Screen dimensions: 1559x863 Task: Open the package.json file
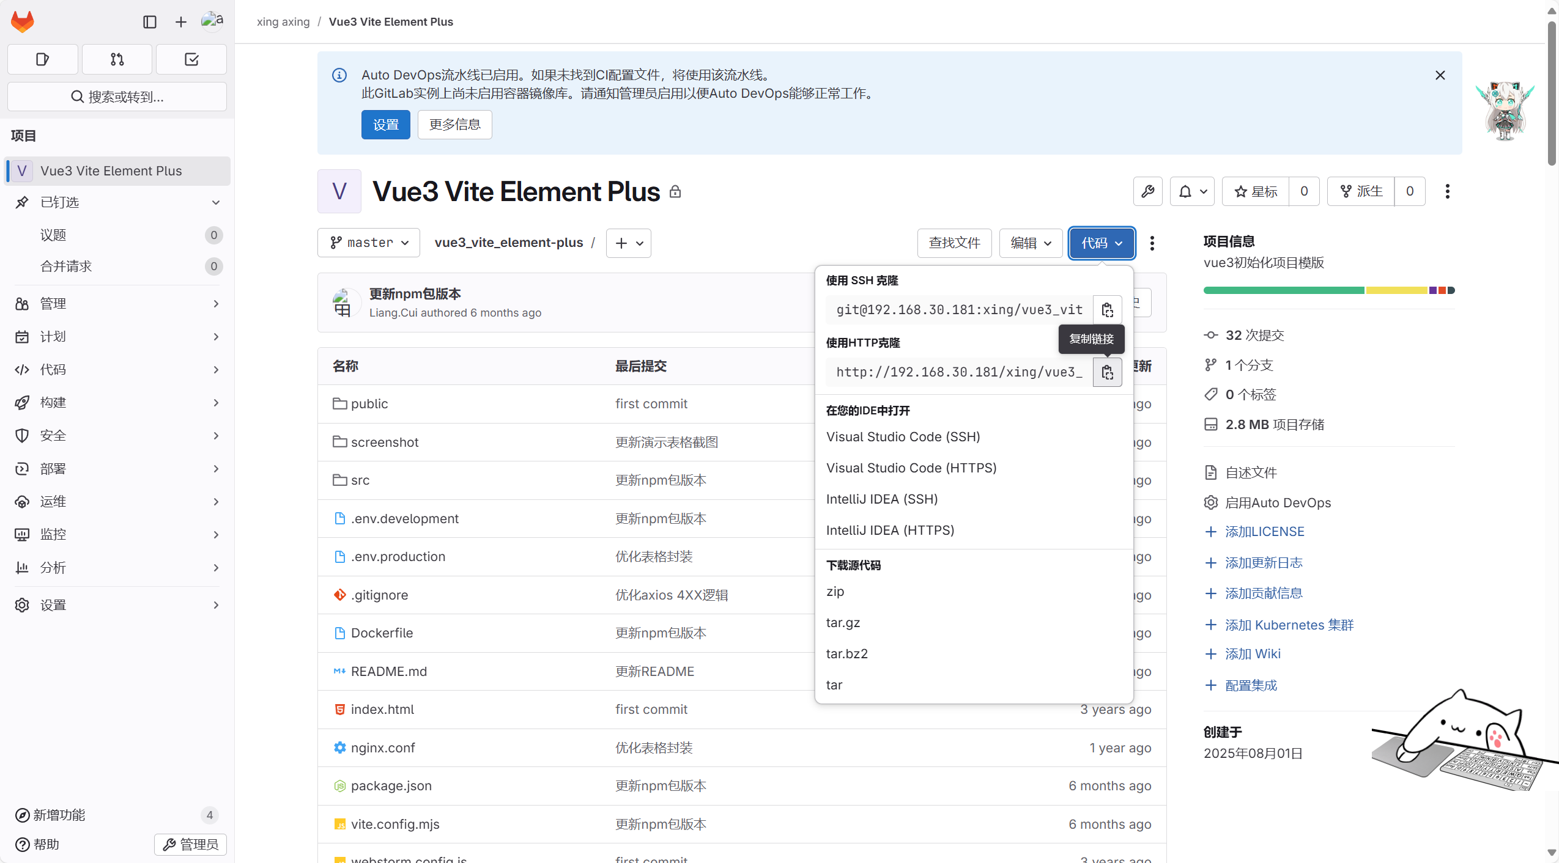(x=391, y=786)
